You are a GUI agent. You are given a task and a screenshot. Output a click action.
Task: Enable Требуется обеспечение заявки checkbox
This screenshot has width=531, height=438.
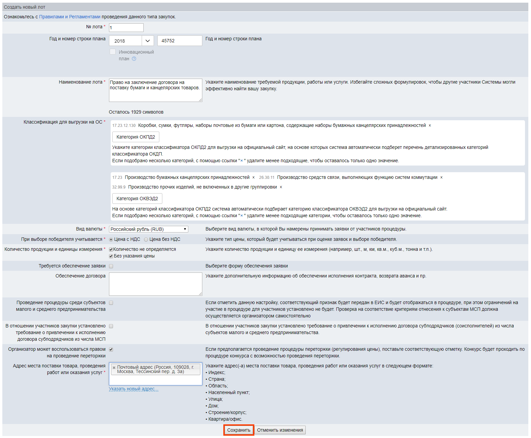[111, 266]
